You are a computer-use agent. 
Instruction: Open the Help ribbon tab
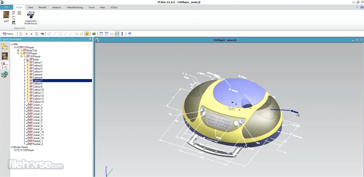coord(102,8)
